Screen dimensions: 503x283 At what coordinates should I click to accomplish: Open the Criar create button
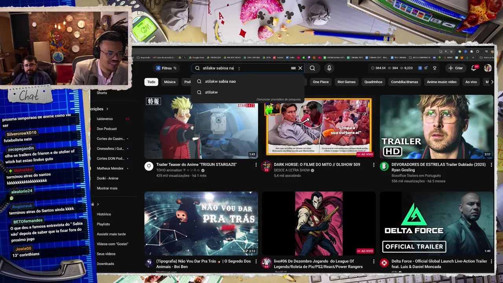456,68
